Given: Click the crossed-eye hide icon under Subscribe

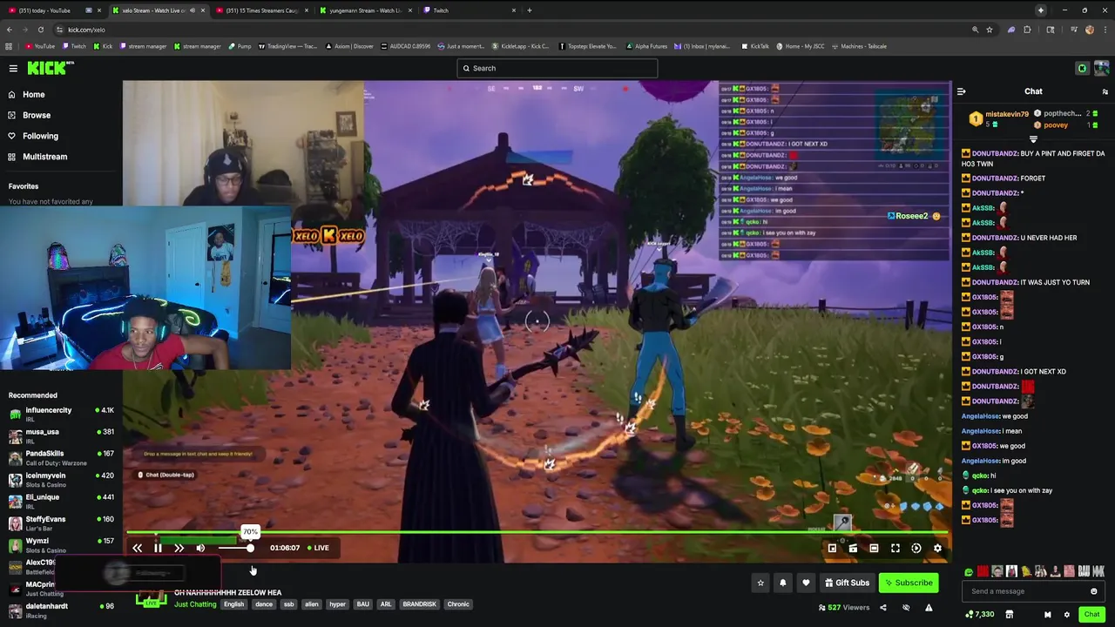Looking at the screenshot, I should 906,608.
